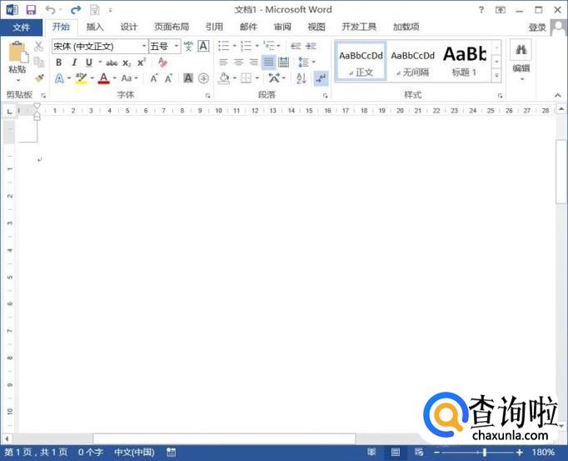Toggle strikethrough formatting
This screenshot has width=568, height=461.
coord(112,63)
